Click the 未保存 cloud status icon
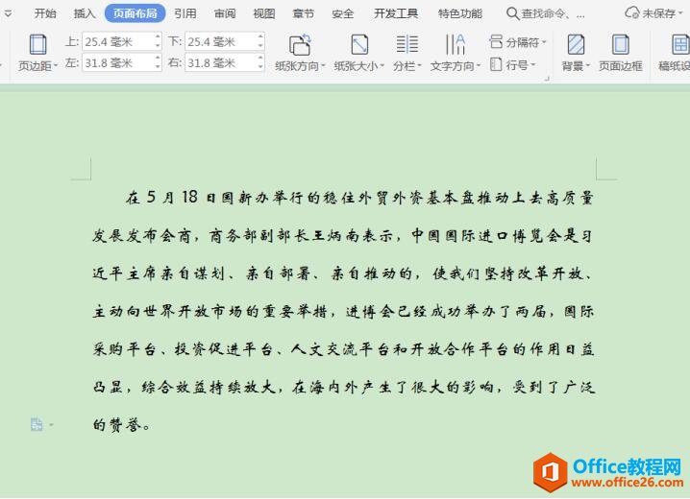690x499 pixels. 632,12
